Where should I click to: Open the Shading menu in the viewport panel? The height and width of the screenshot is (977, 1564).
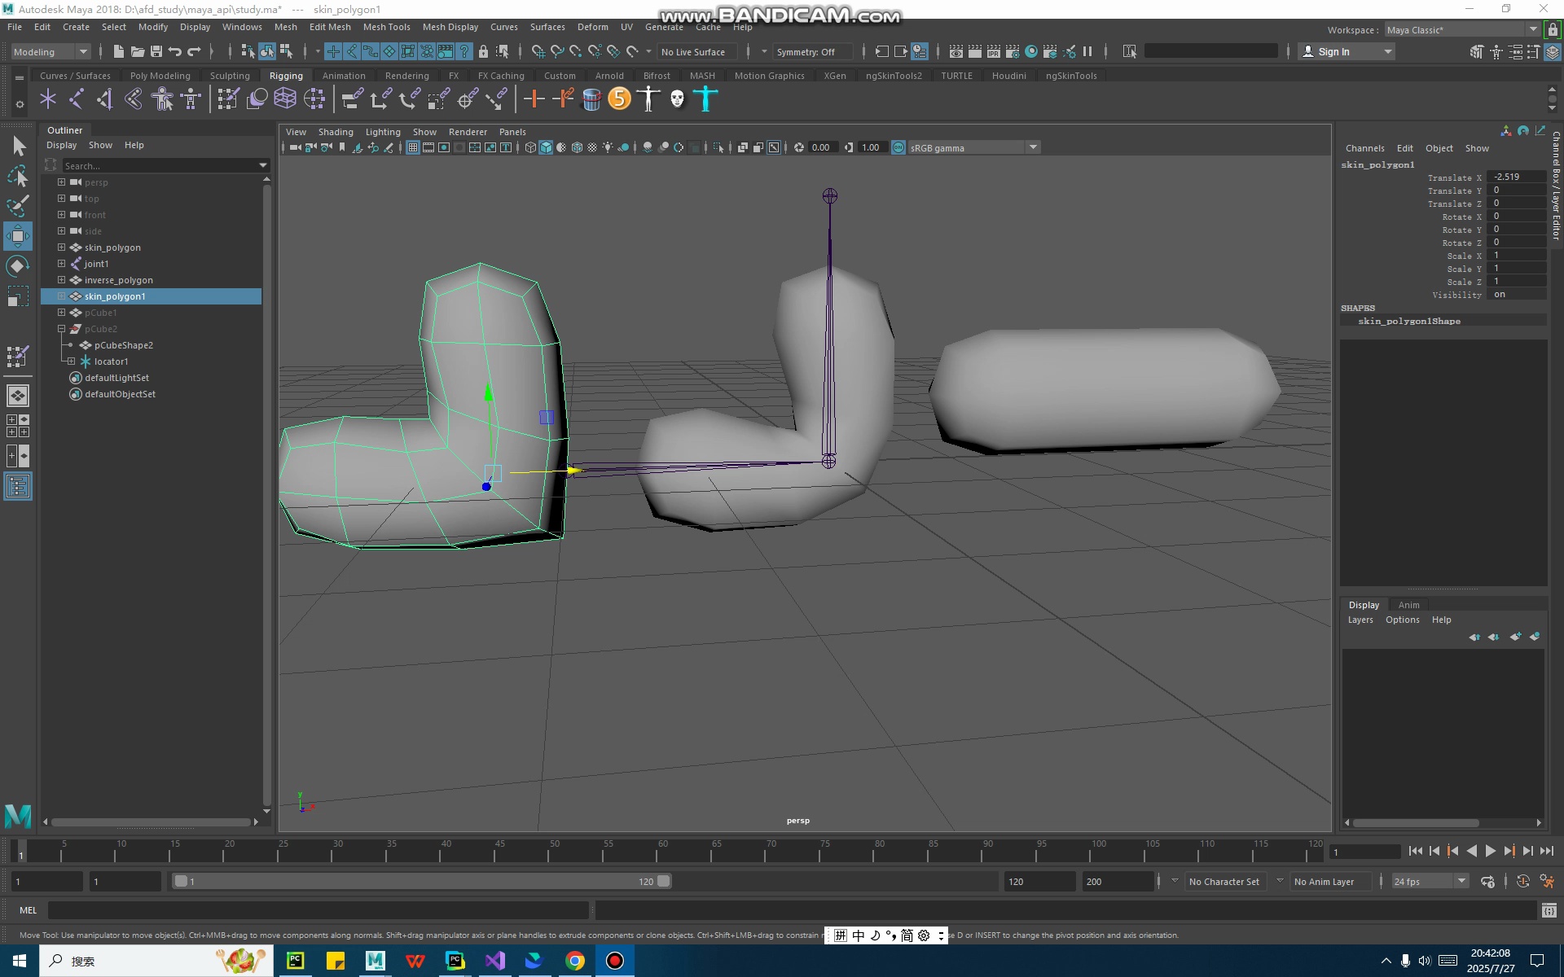point(335,131)
